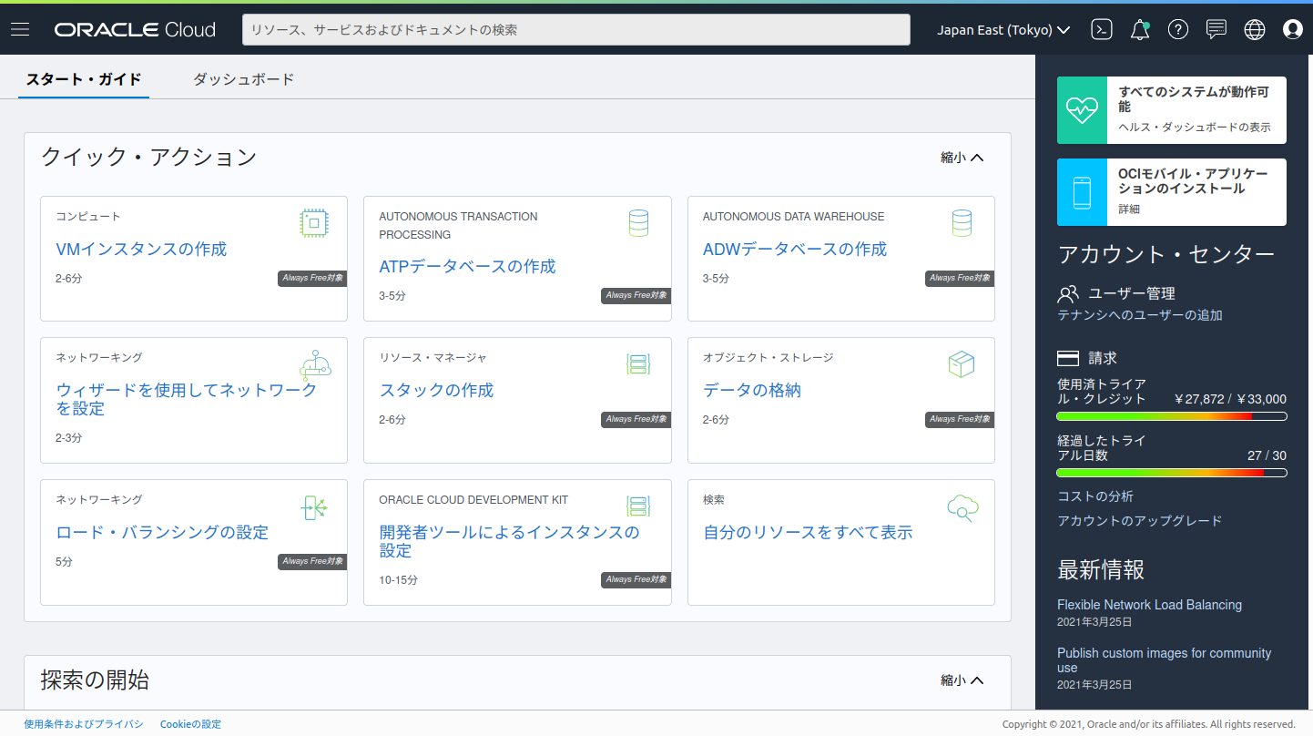Open ロード・バランシングの設定 link

pyautogui.click(x=162, y=532)
